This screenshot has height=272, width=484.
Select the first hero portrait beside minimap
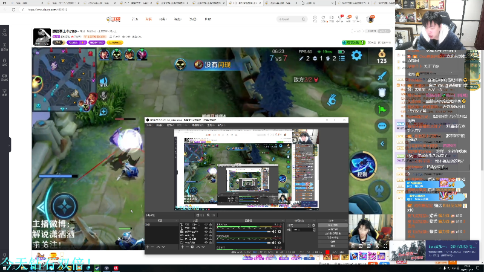coord(104,55)
